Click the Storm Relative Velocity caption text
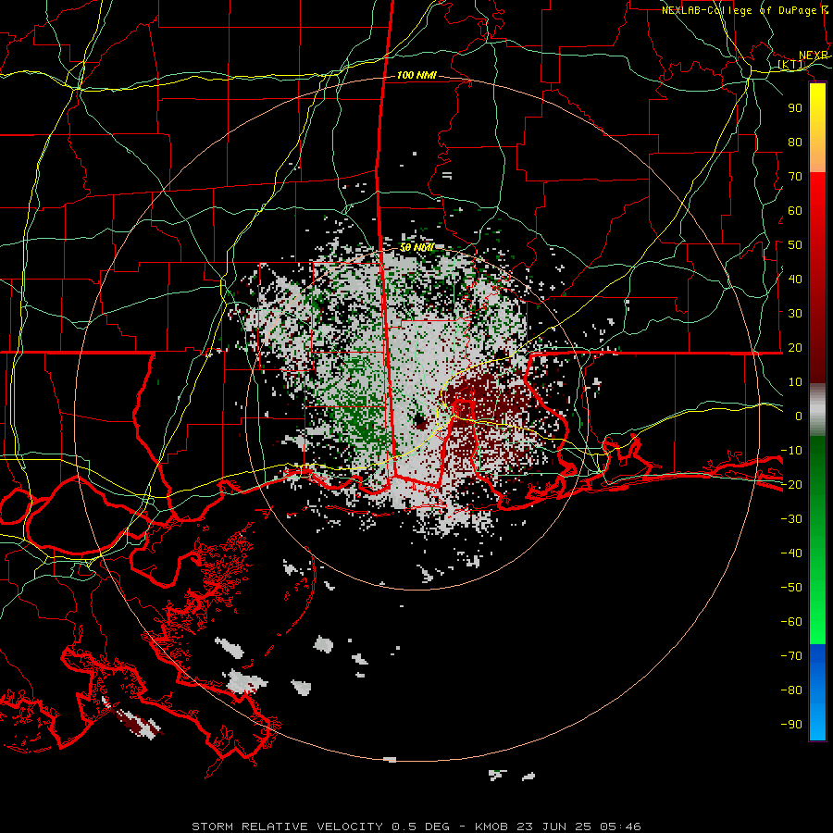The width and height of the screenshot is (833, 833). (416, 827)
